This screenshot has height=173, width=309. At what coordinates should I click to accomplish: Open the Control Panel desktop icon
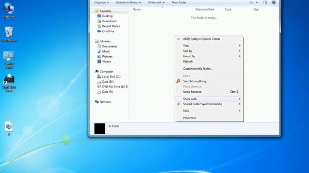click(x=9, y=60)
